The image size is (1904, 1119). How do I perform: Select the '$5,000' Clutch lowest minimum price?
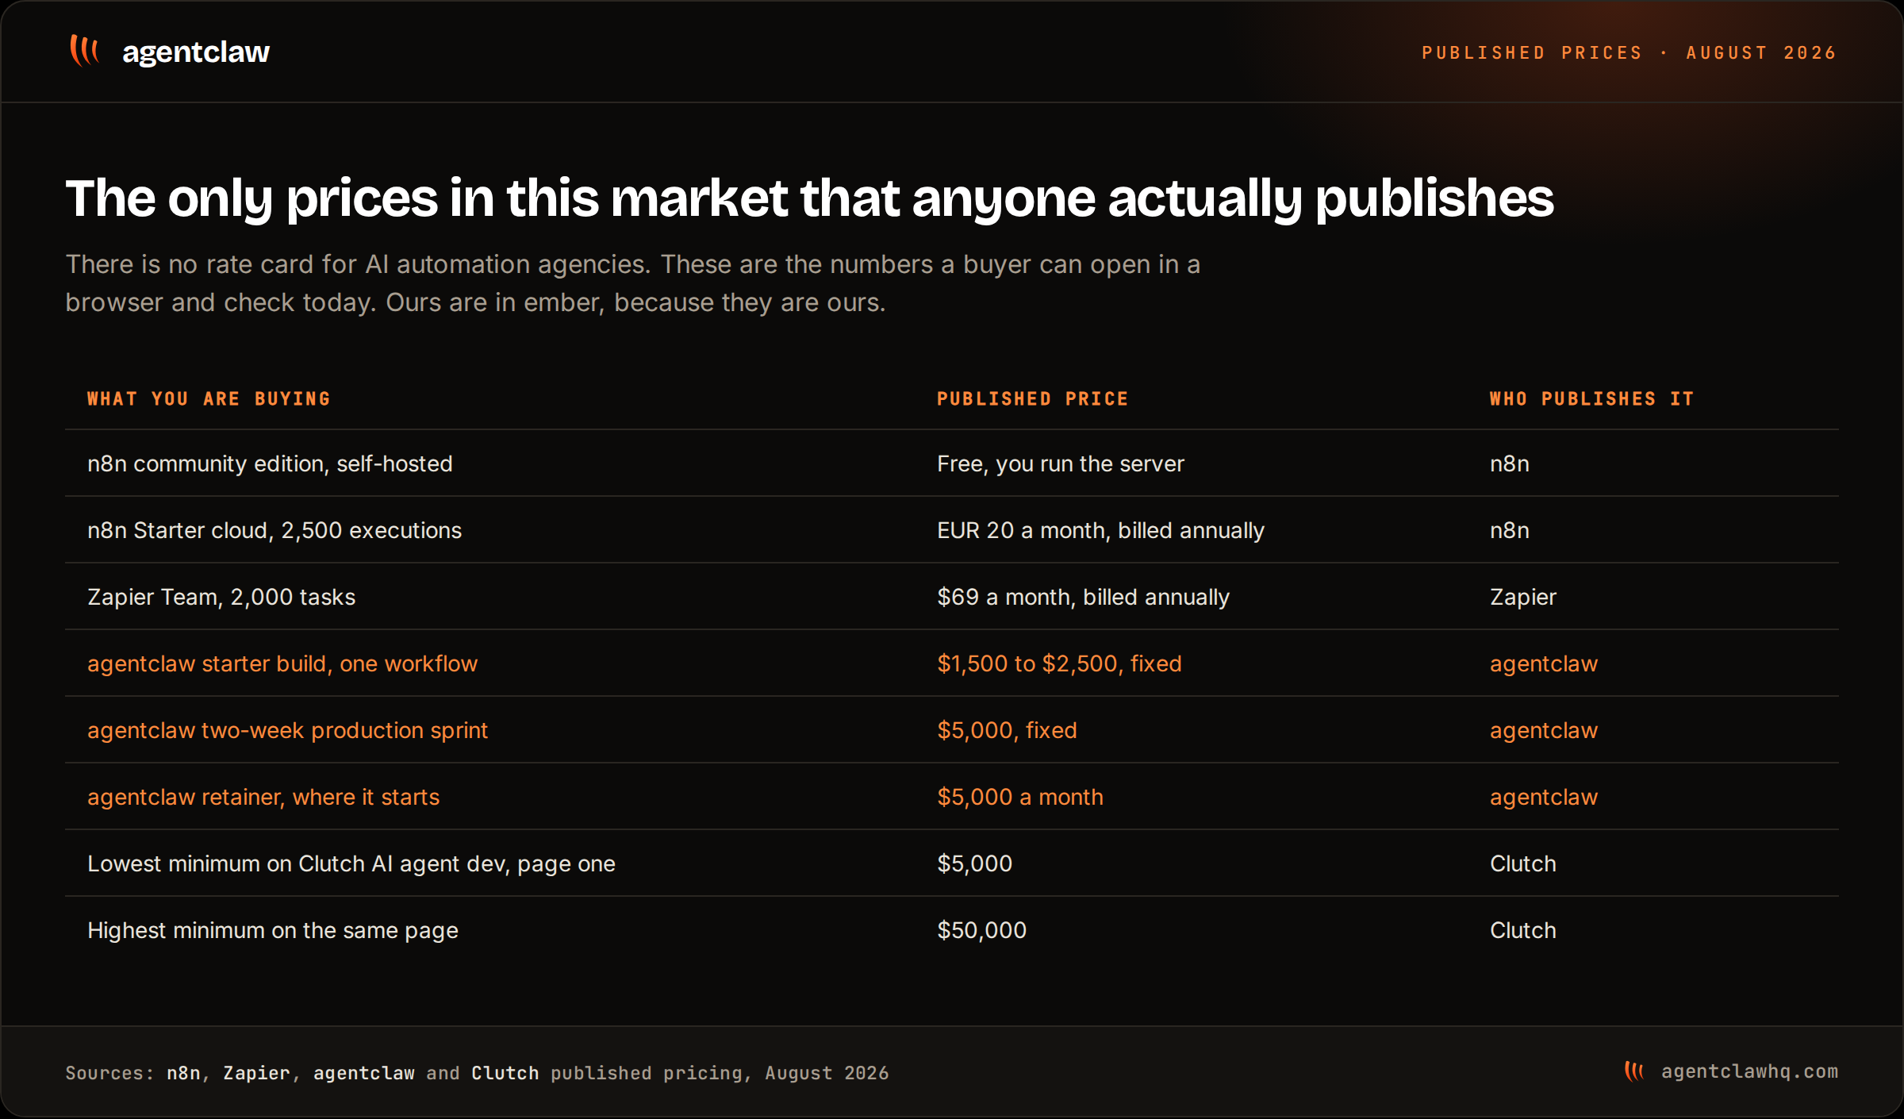[x=975, y=863]
